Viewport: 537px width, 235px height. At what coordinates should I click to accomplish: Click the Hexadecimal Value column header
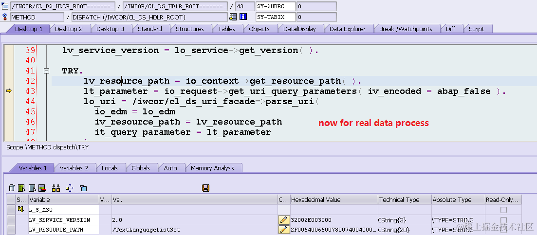tap(334, 200)
